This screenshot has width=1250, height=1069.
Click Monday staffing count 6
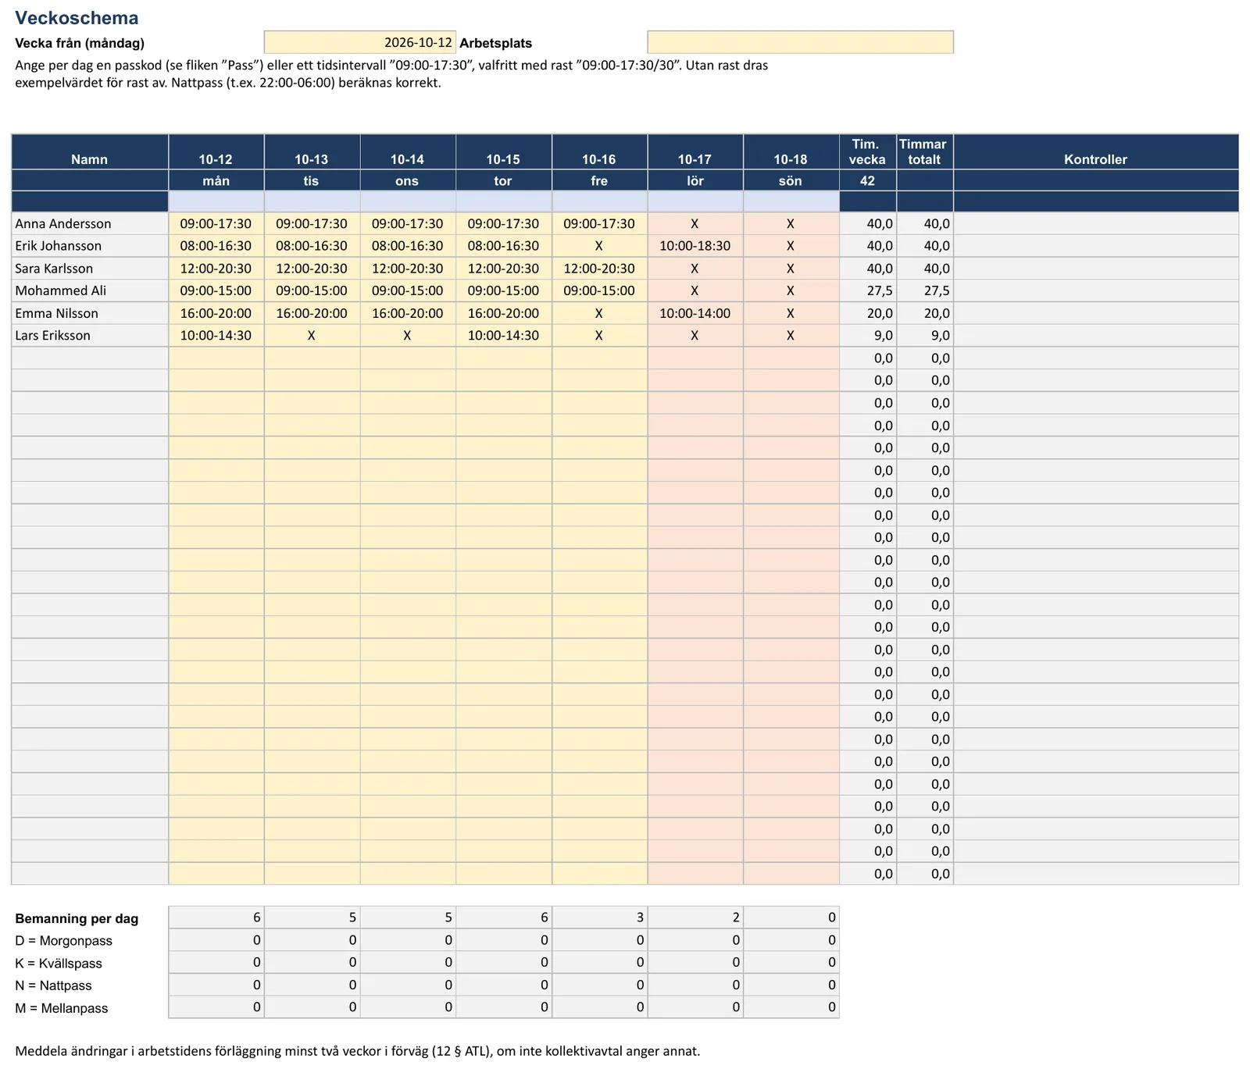tap(216, 918)
